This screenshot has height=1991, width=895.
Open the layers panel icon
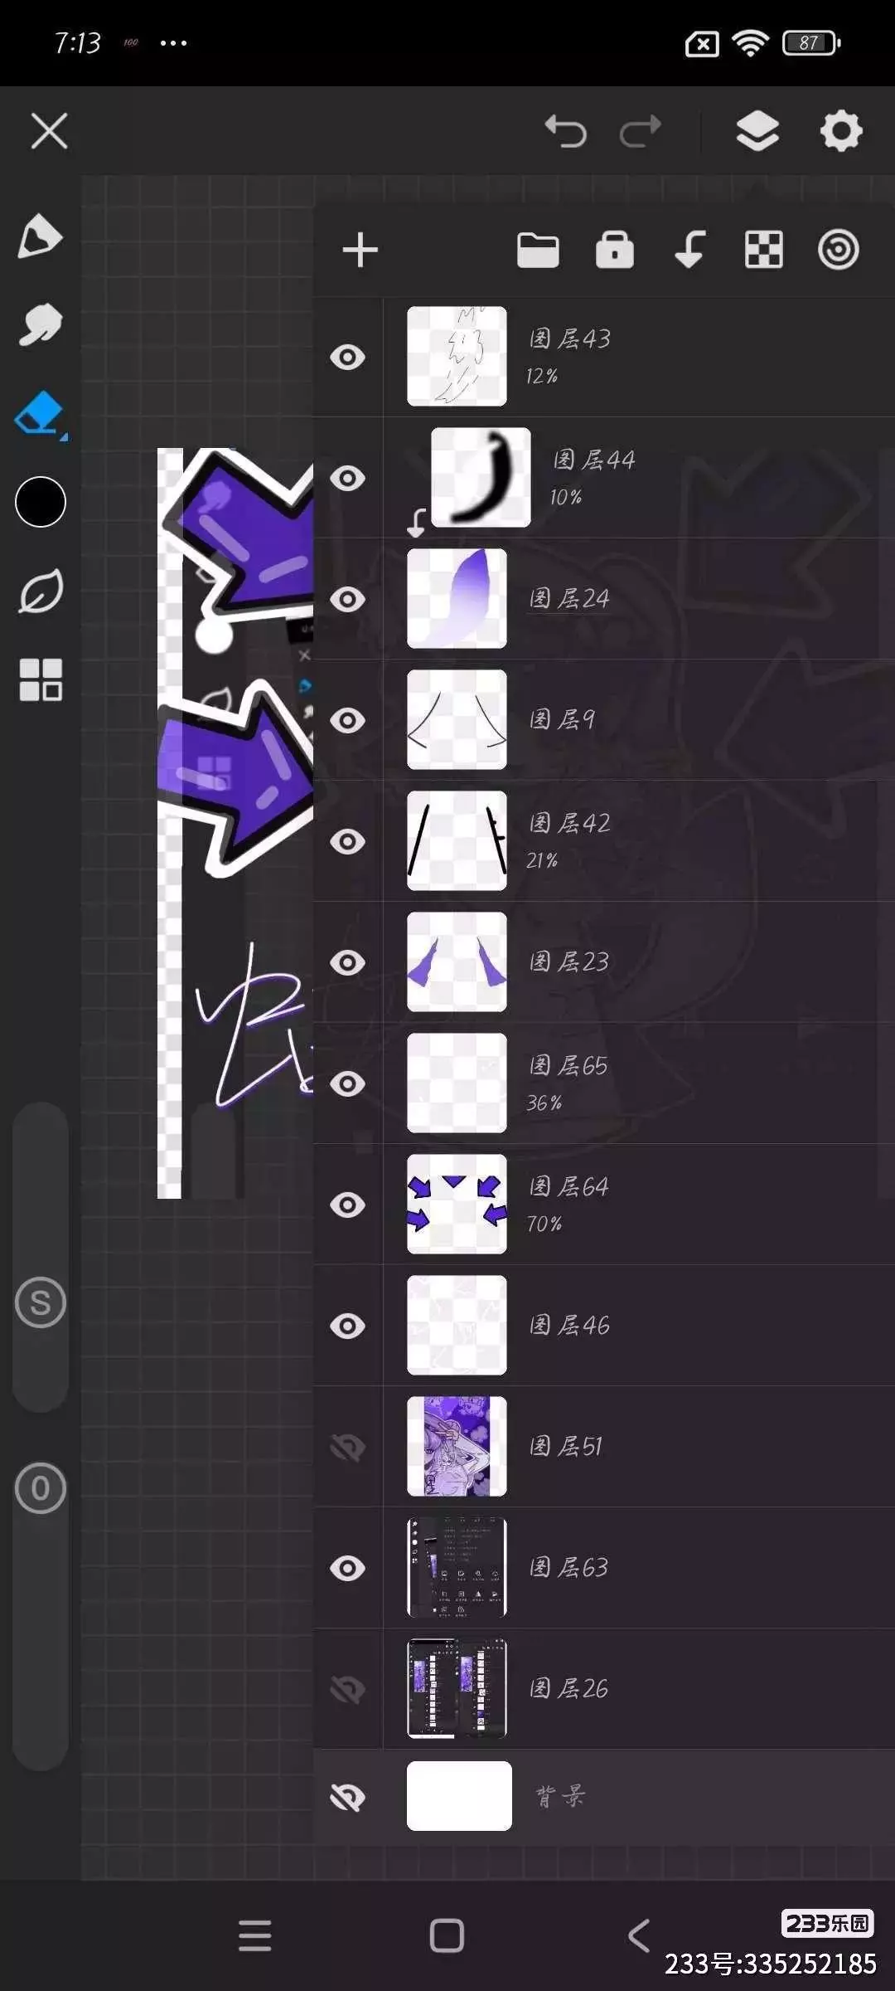757,131
